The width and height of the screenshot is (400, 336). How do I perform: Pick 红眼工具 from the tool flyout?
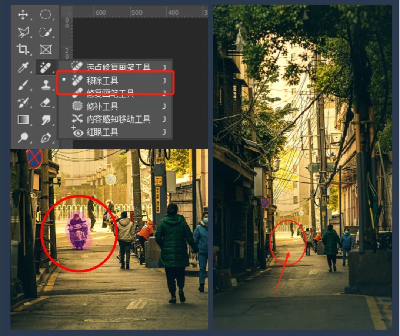tap(102, 132)
